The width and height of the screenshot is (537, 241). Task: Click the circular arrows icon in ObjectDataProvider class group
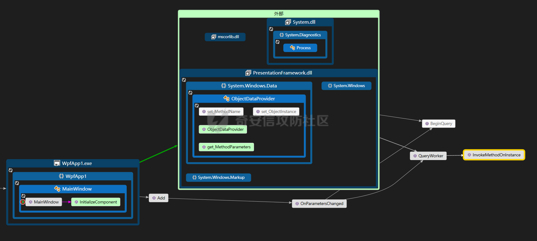point(197,106)
